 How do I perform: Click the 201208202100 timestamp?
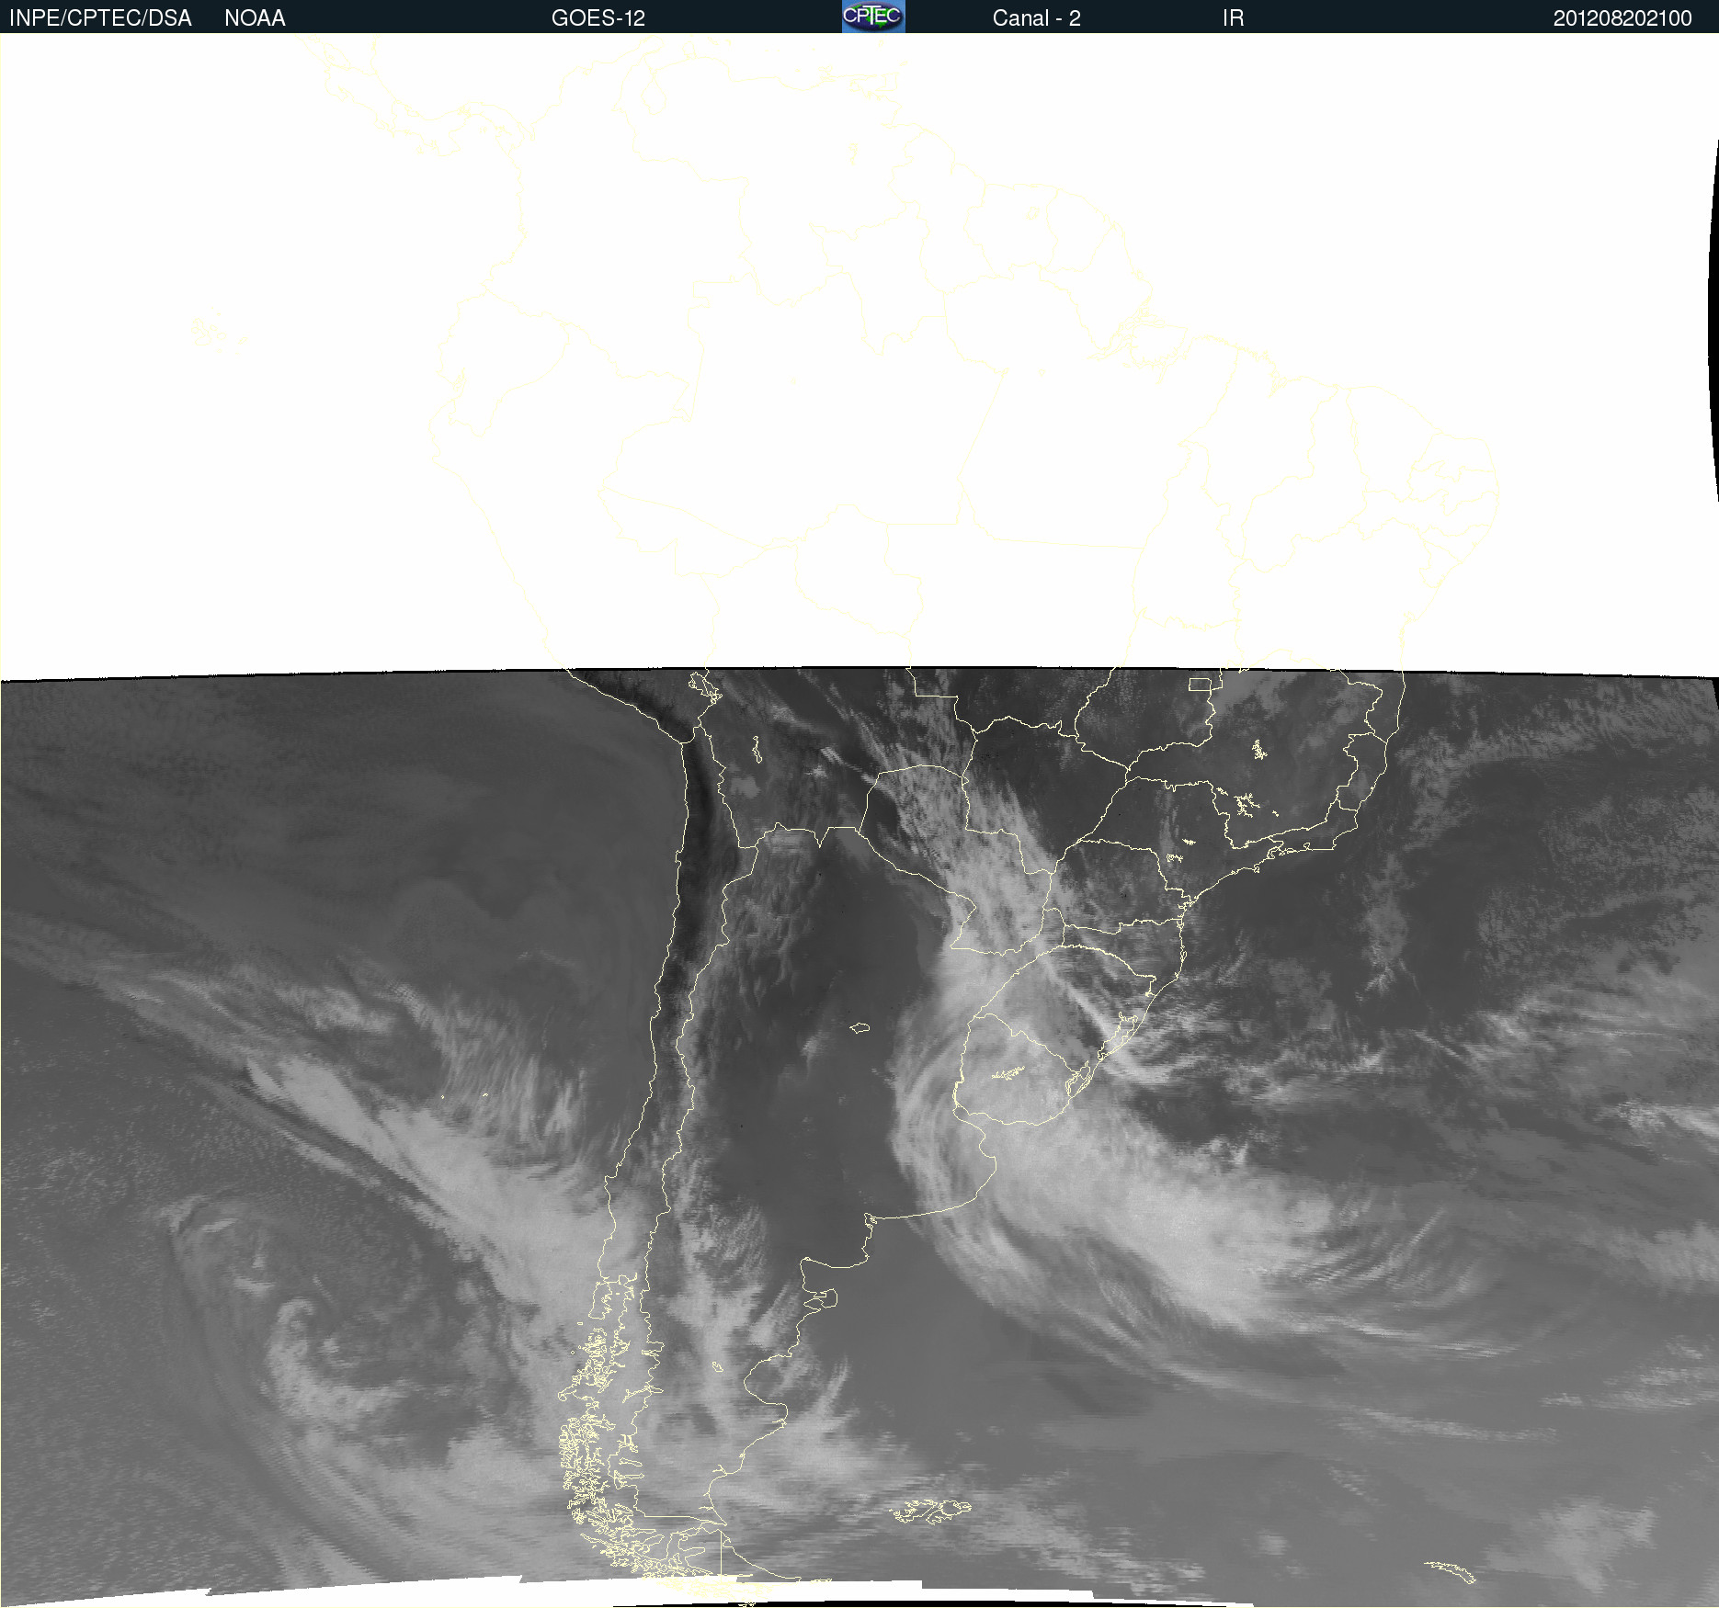1622,18
